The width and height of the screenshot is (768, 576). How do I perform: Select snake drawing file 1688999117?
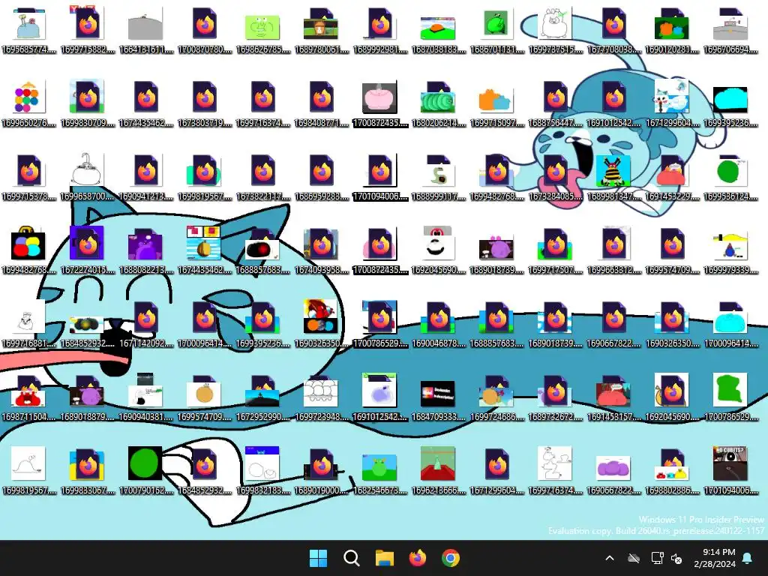pyautogui.click(x=438, y=177)
